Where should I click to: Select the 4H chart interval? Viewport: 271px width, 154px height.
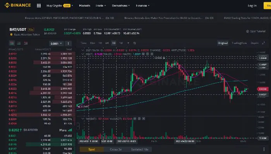pyautogui.click(x=107, y=43)
